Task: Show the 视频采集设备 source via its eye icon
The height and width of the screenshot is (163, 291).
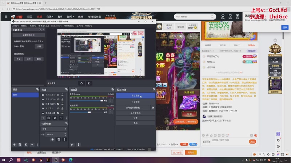Action: click(x=58, y=95)
